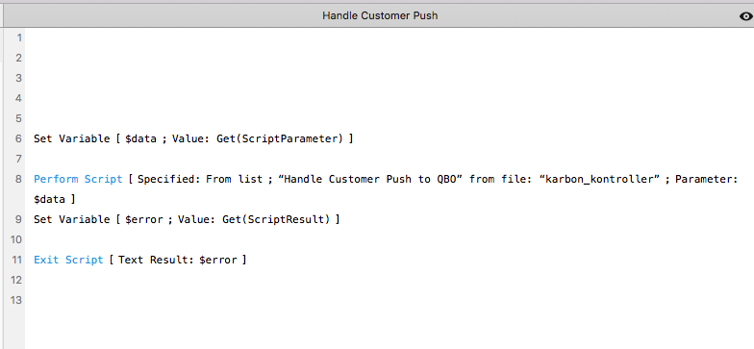Click line number 8 in the gutter
Image resolution: width=754 pixels, height=349 pixels.
(x=19, y=179)
